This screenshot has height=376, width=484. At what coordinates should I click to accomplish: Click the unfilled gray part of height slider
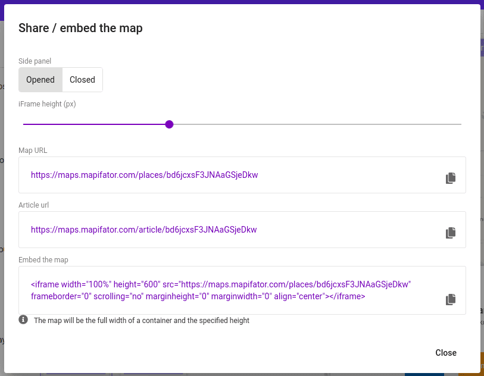click(x=317, y=124)
